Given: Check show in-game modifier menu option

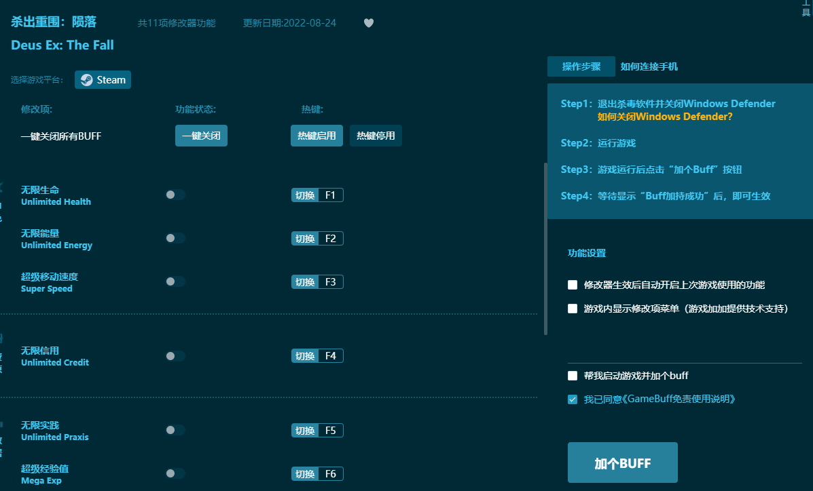Looking at the screenshot, I should (573, 309).
